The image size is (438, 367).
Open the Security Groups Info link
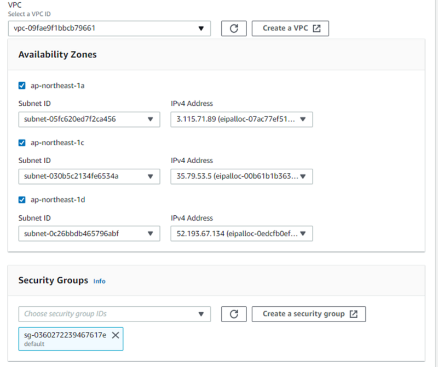pos(99,281)
